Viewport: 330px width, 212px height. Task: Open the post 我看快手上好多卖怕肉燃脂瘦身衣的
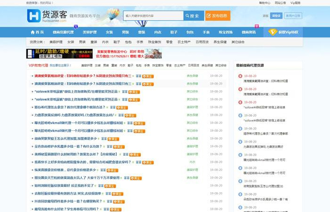point(83,162)
